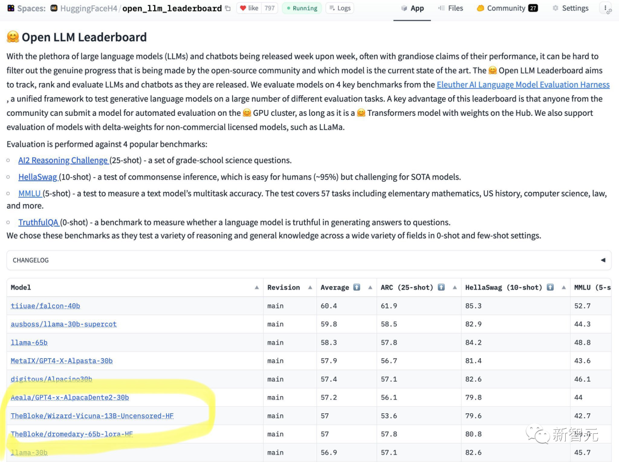Click the Hugging Face Spaces logo icon

pyautogui.click(x=10, y=9)
